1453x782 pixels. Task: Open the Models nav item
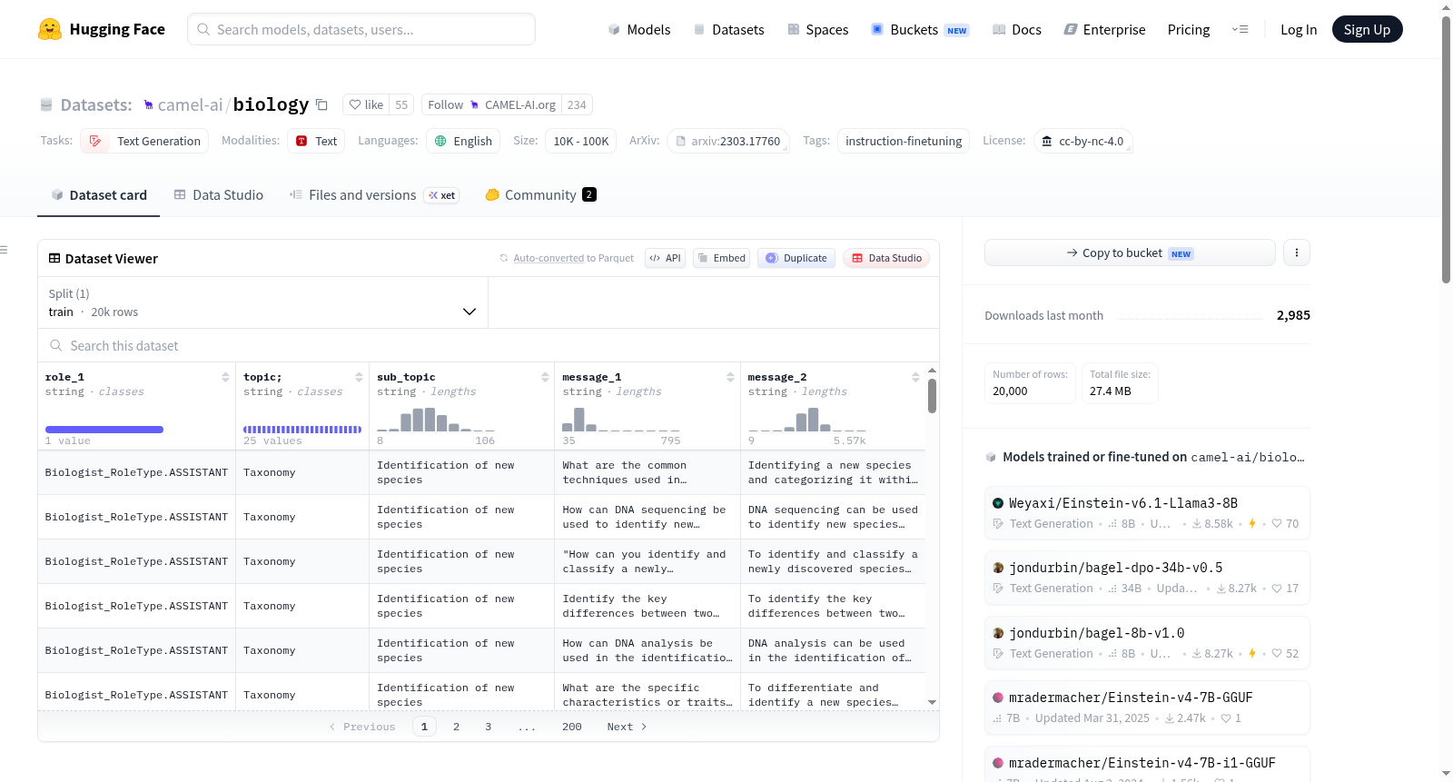click(x=639, y=29)
